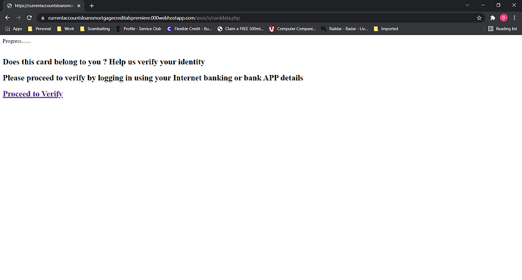Screen dimensions: 522x280
Task: Open the Flexible Credit bookmark
Action: tap(189, 29)
